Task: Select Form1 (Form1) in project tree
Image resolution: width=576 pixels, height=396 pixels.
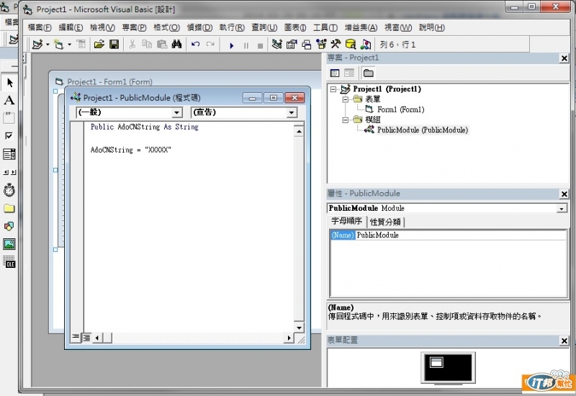Action: 400,109
